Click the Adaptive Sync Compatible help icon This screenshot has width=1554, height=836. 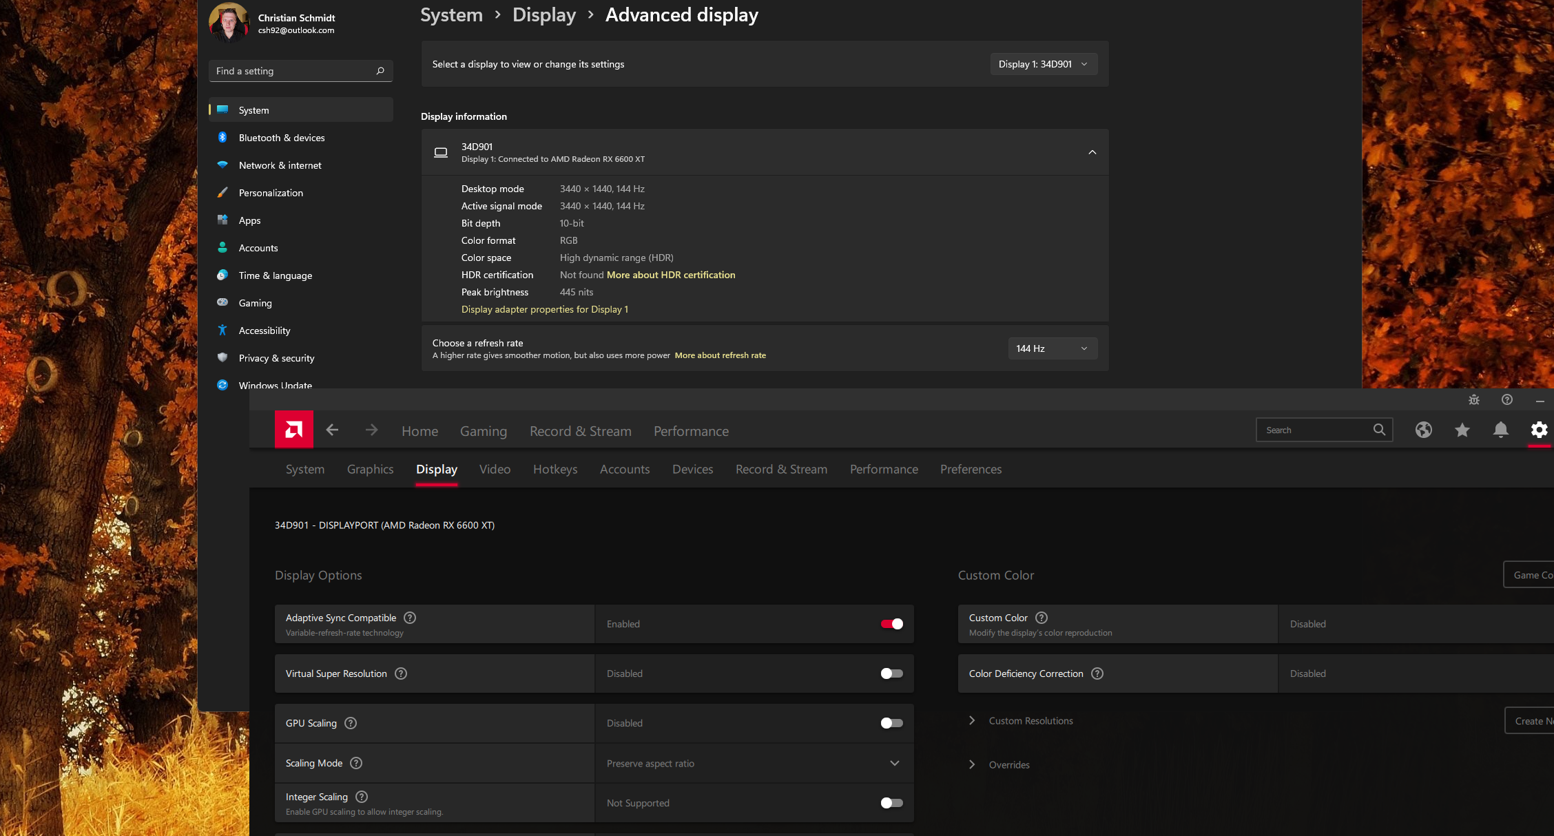410,618
